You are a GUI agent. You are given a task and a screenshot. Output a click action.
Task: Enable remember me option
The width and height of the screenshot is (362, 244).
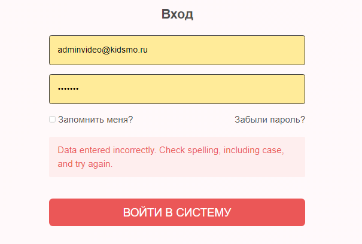pyautogui.click(x=52, y=120)
